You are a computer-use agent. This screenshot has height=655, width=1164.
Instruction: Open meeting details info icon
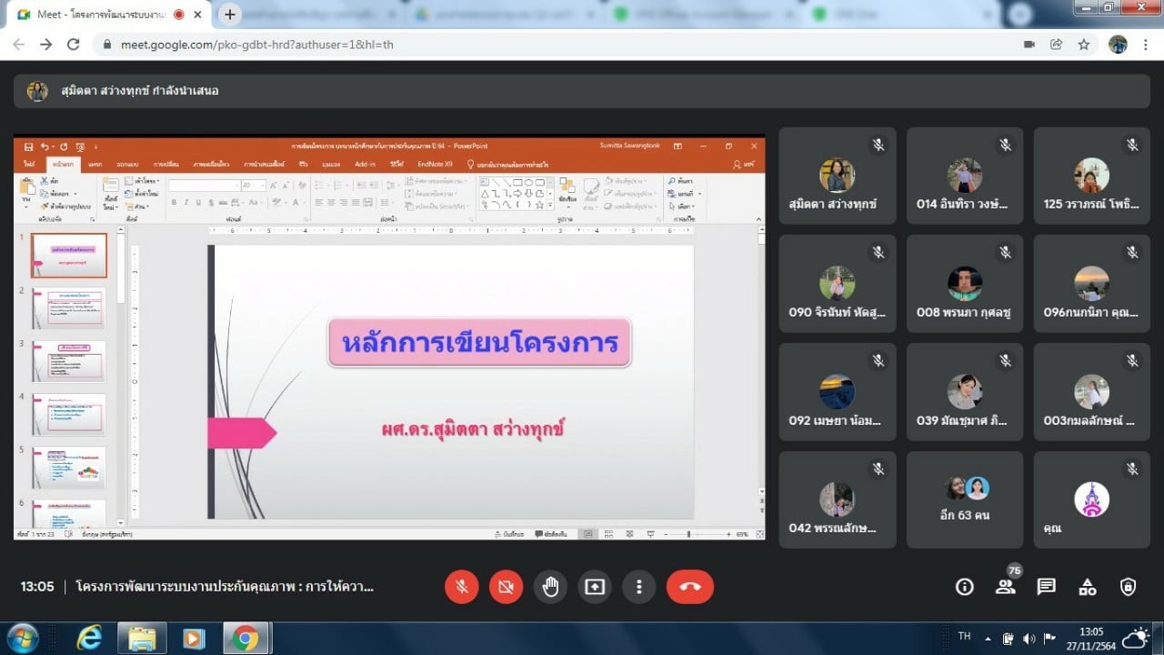(x=964, y=587)
